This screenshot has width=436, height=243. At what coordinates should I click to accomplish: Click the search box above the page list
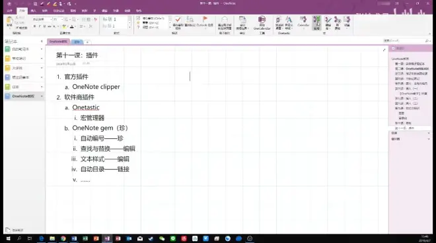[x=406, y=41]
